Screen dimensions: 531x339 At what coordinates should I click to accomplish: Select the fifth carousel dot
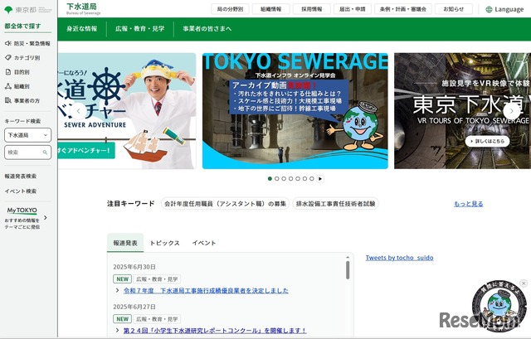point(298,179)
